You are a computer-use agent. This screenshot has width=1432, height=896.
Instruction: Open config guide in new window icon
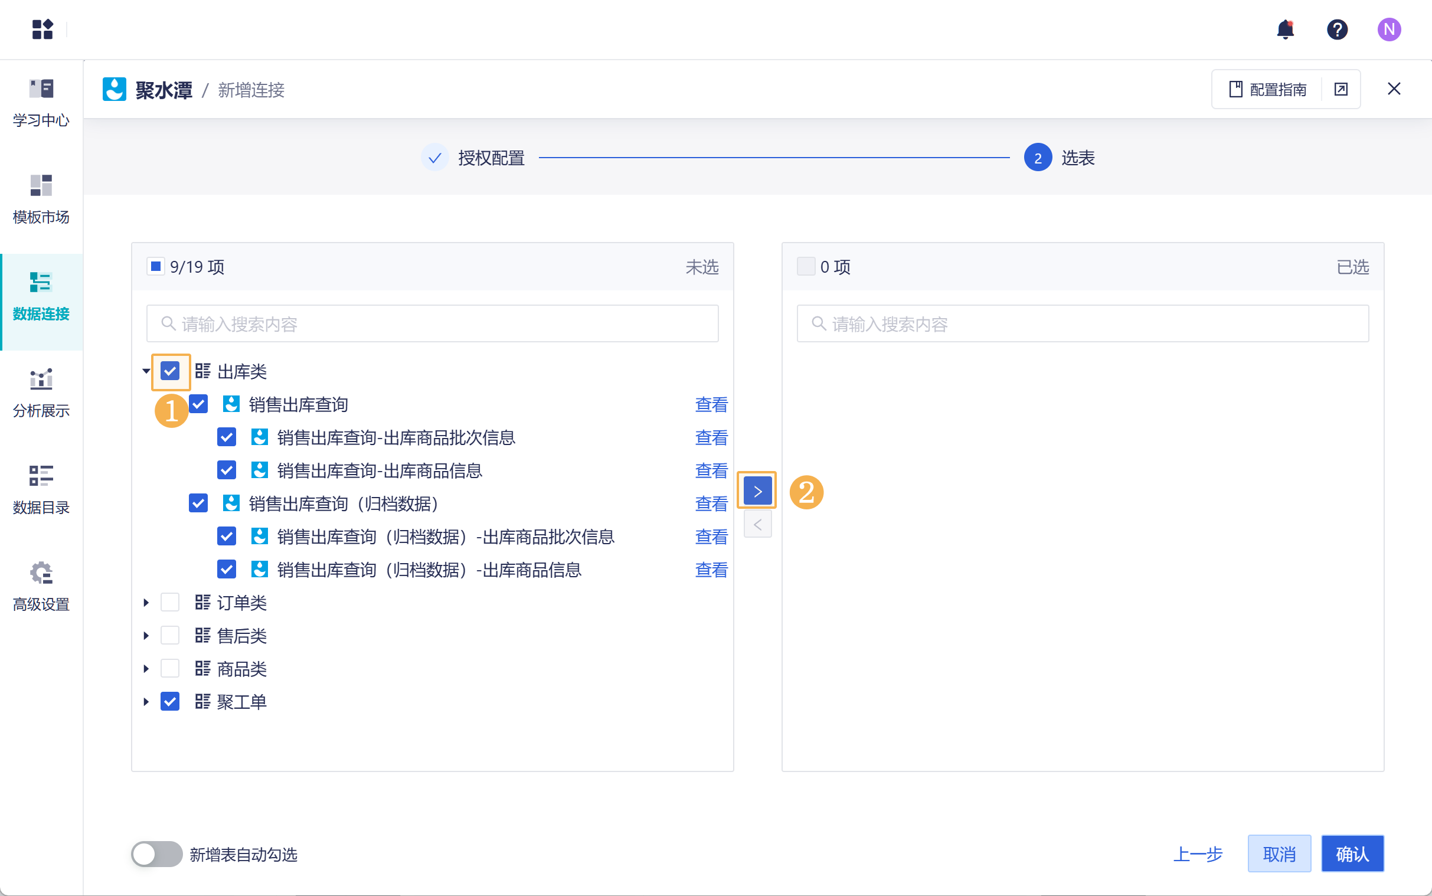(x=1341, y=90)
